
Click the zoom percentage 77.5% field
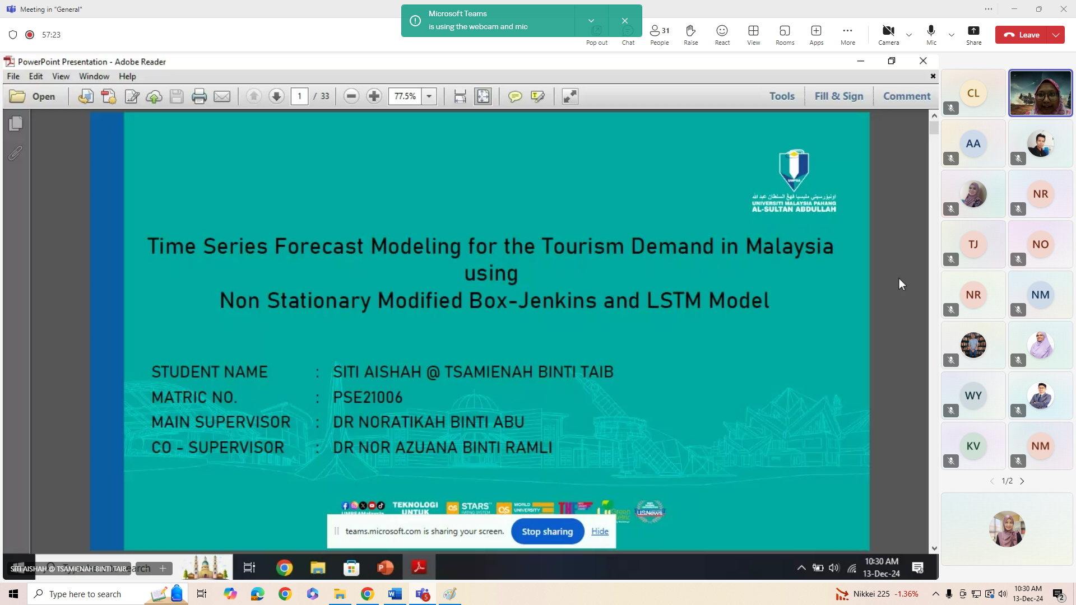click(x=405, y=96)
